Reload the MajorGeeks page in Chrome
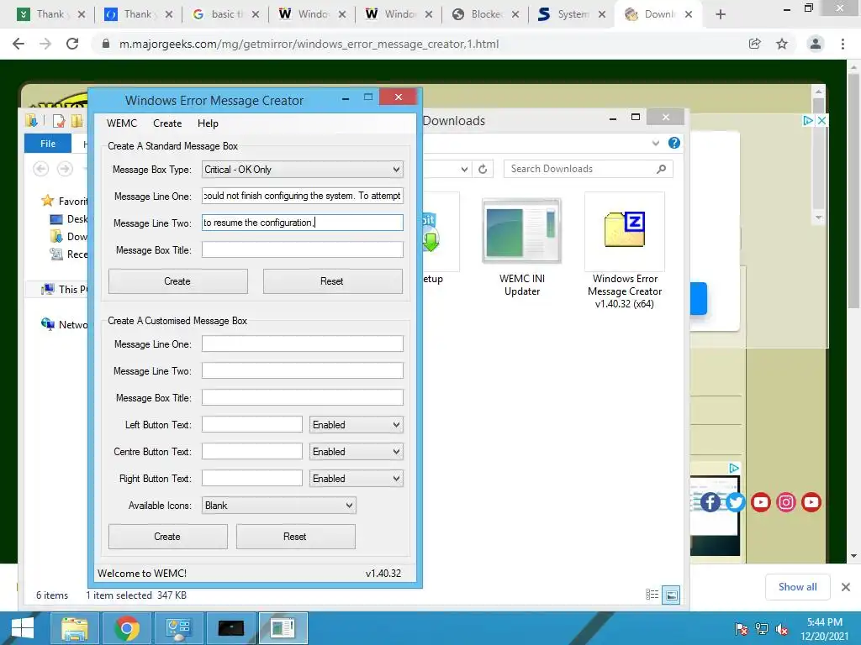 click(x=72, y=44)
